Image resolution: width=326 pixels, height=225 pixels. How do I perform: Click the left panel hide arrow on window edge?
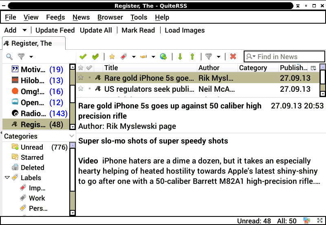pos(1,132)
